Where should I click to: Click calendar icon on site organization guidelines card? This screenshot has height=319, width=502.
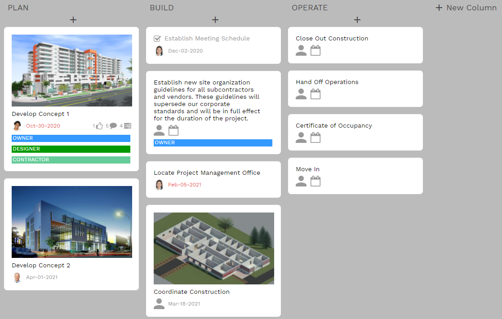point(173,130)
